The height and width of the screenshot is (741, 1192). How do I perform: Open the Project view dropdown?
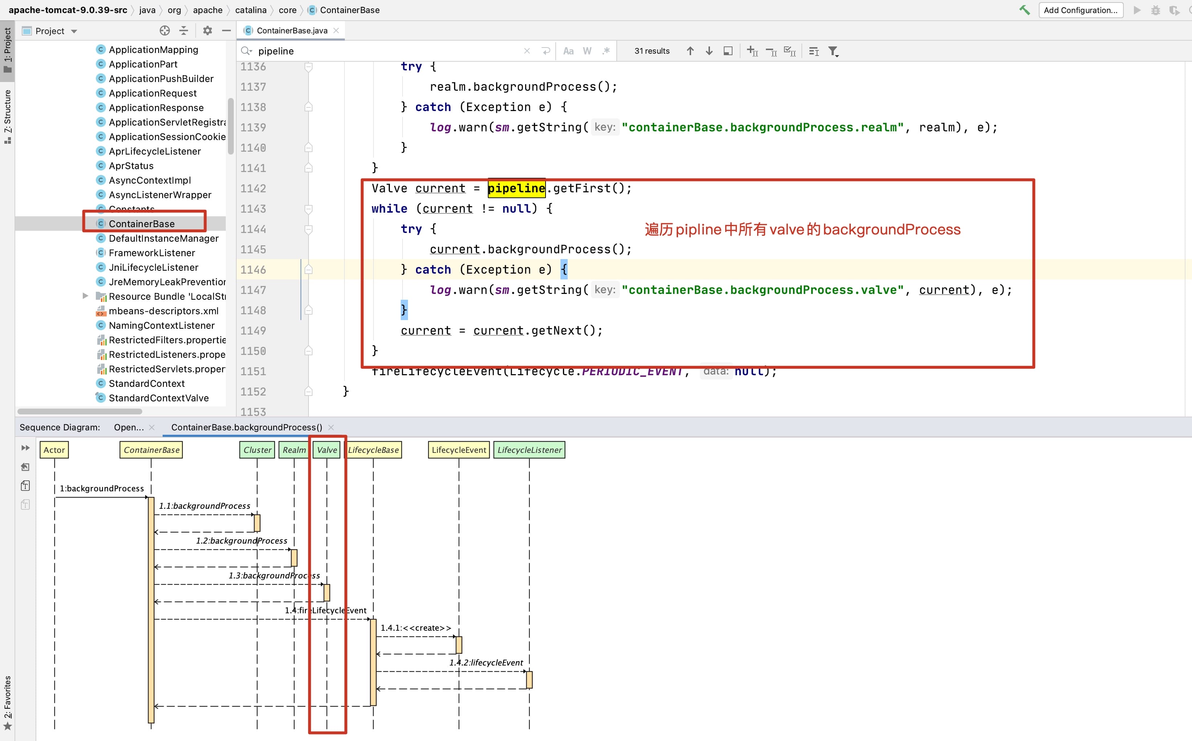click(x=74, y=31)
